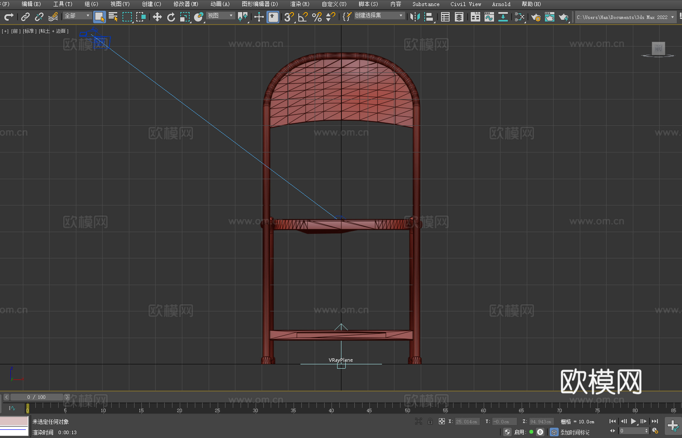Open Render Setup teapot-gear icon

point(536,17)
